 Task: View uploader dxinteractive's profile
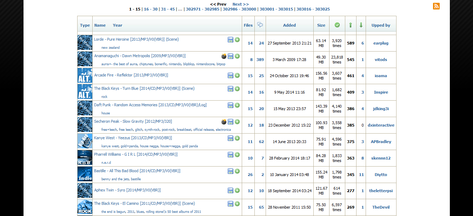[381, 125]
